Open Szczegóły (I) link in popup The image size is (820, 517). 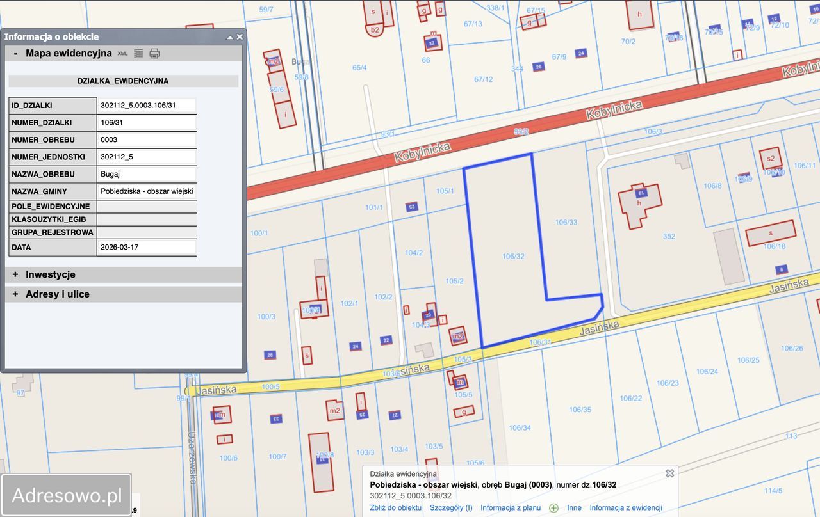[x=451, y=508]
